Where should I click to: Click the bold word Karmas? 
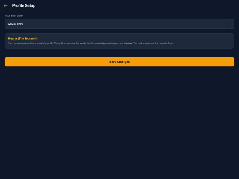click(x=128, y=43)
